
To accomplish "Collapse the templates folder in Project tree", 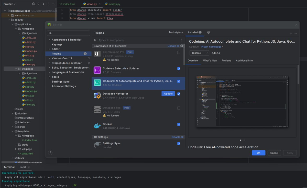I will click(x=12, y=131).
